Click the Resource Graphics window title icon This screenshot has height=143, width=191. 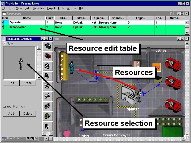click(x=4, y=39)
